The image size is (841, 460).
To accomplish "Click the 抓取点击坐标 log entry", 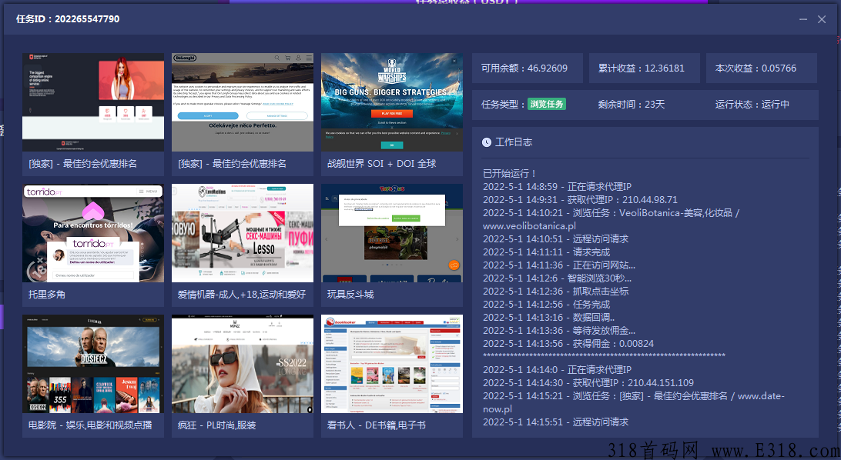I will point(556,292).
